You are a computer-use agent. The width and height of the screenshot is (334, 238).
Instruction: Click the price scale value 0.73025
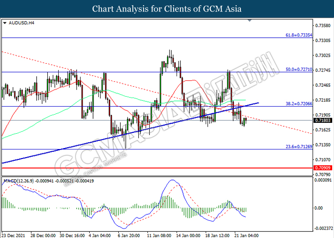pyautogui.click(x=323, y=56)
